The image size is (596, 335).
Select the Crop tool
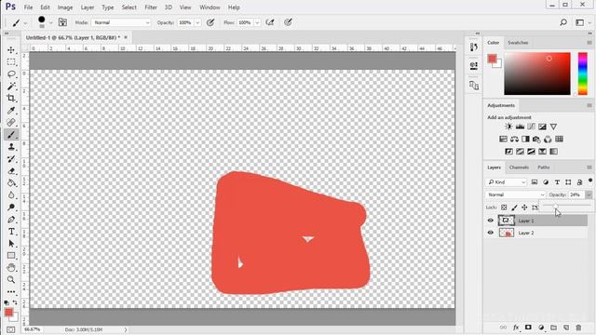tap(11, 98)
